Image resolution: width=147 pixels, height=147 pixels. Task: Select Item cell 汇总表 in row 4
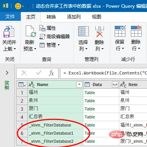tap(133, 117)
